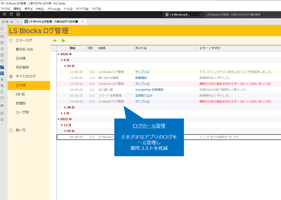Click the search magnifier icon in the left sidebar
The image size is (281, 200).
click(x=2, y=29)
